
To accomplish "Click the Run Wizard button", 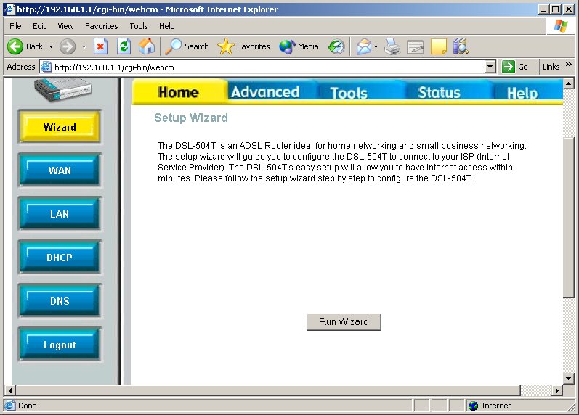I will (344, 322).
